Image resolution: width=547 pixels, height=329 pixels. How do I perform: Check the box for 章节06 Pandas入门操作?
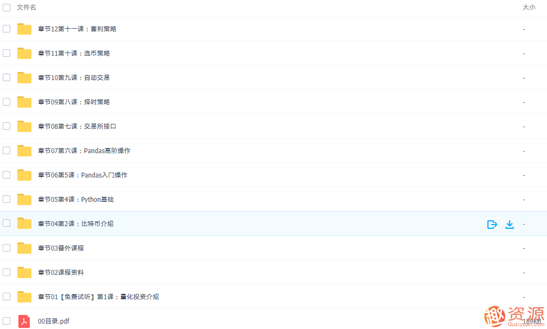pos(6,175)
